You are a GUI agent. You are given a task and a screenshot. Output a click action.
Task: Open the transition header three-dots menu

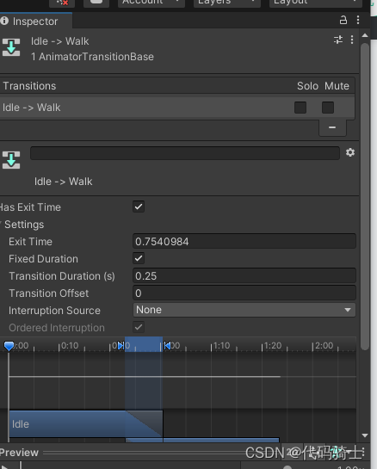(x=352, y=40)
